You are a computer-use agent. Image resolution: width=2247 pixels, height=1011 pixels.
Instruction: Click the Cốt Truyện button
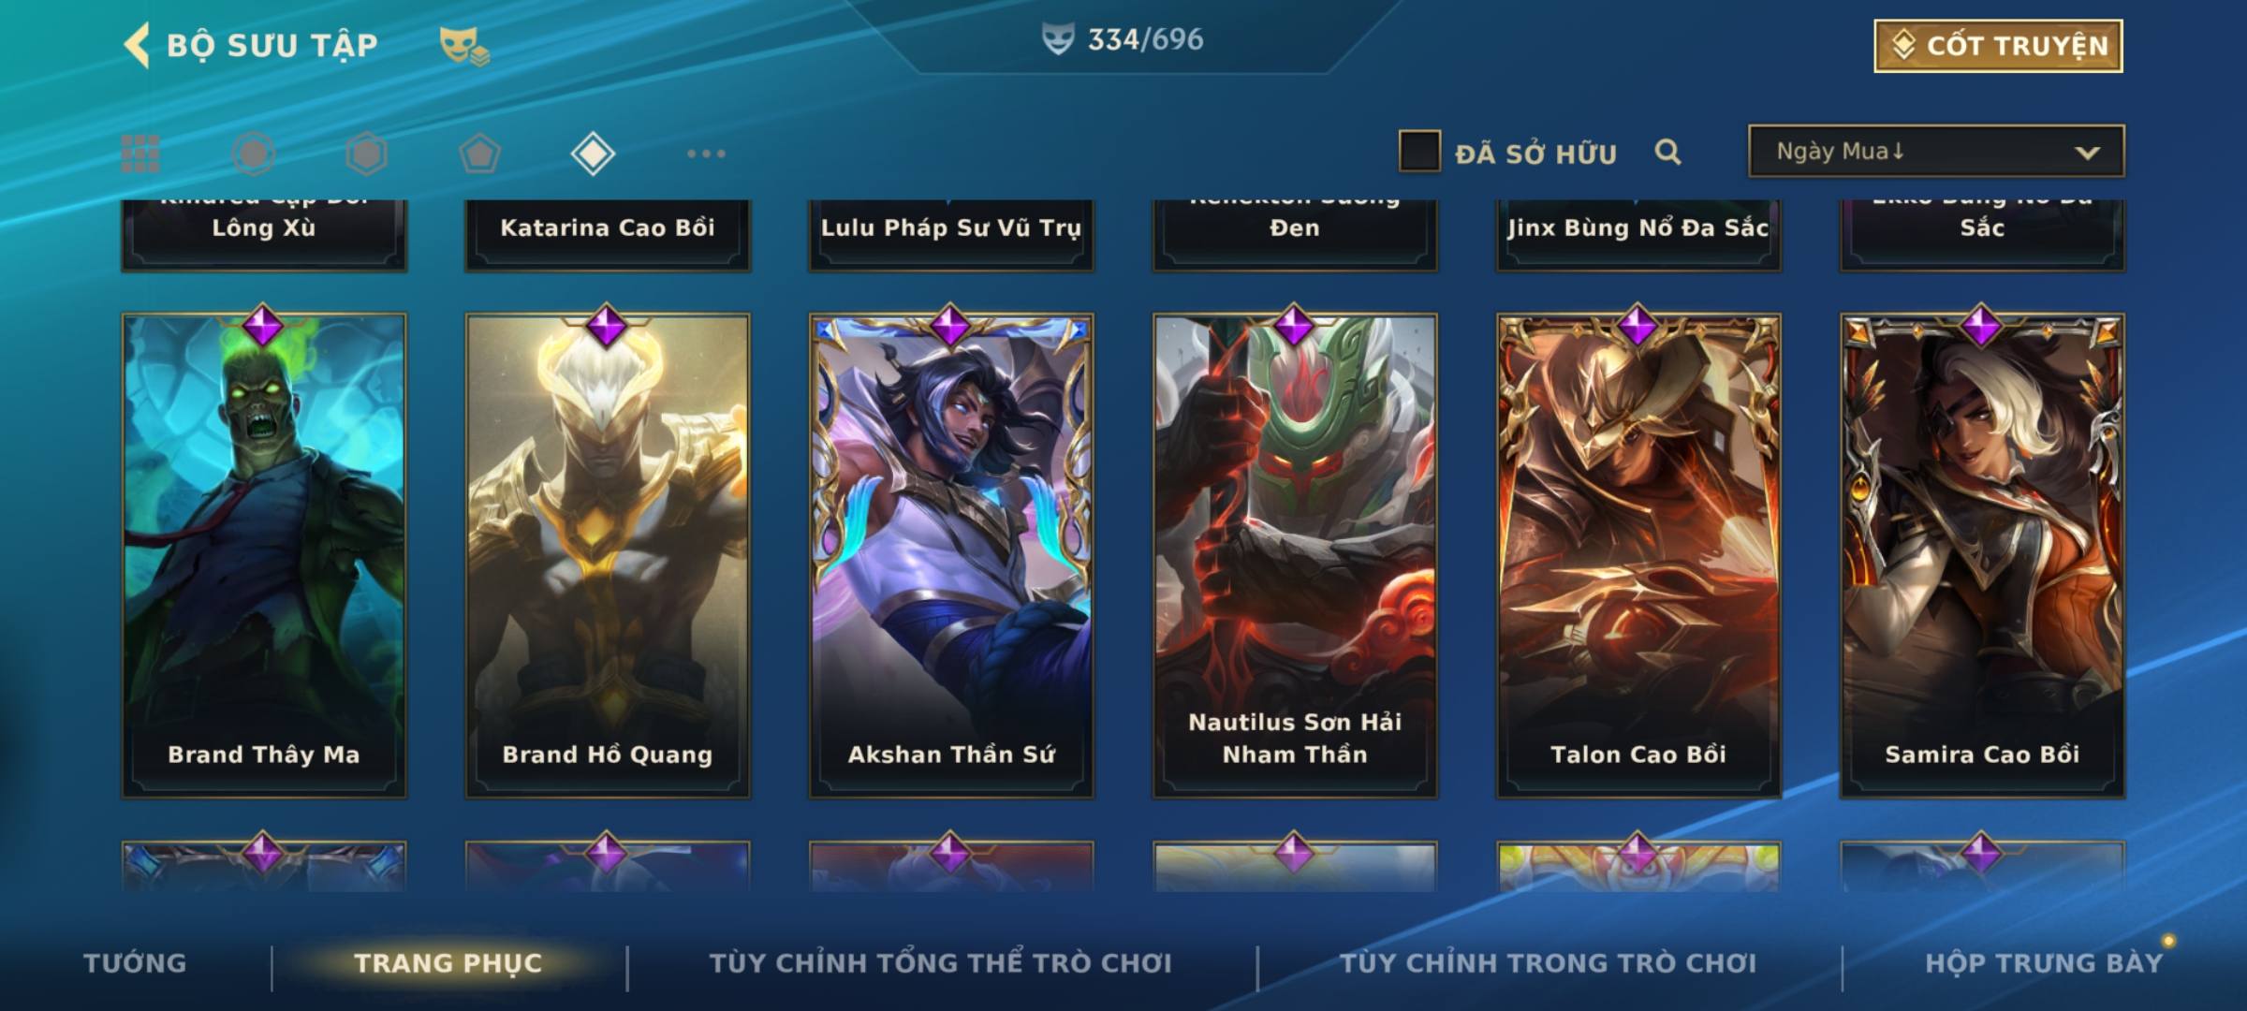tap(1998, 46)
